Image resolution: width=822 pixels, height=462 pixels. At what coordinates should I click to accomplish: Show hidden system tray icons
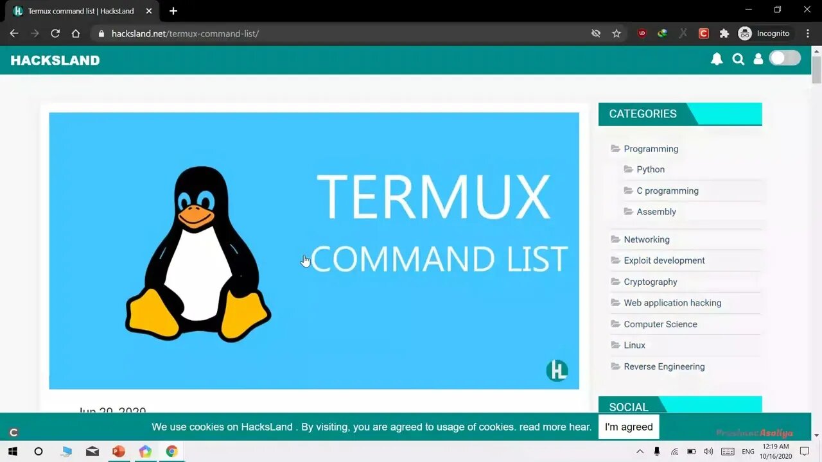(640, 451)
